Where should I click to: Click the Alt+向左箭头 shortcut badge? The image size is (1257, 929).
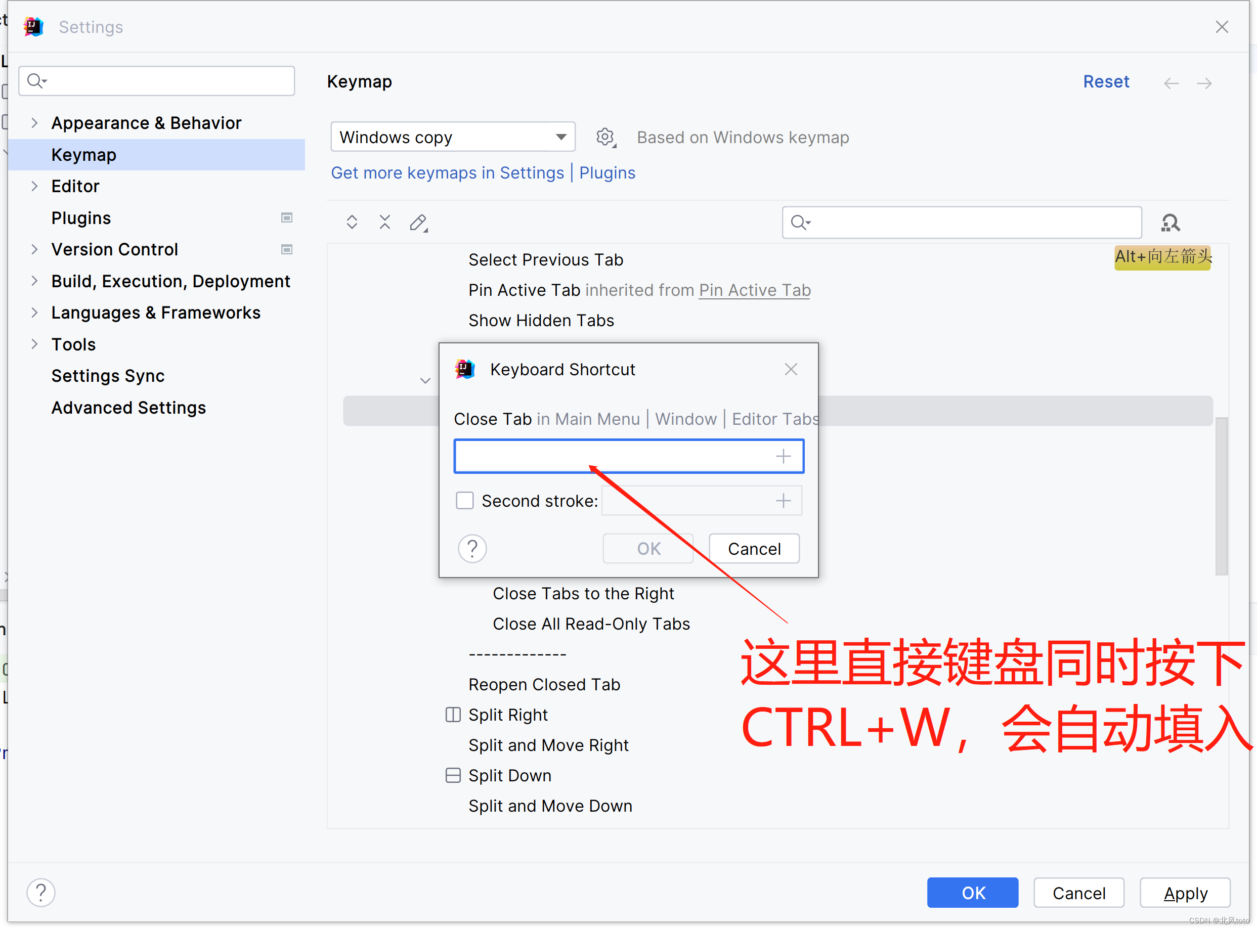(1162, 257)
